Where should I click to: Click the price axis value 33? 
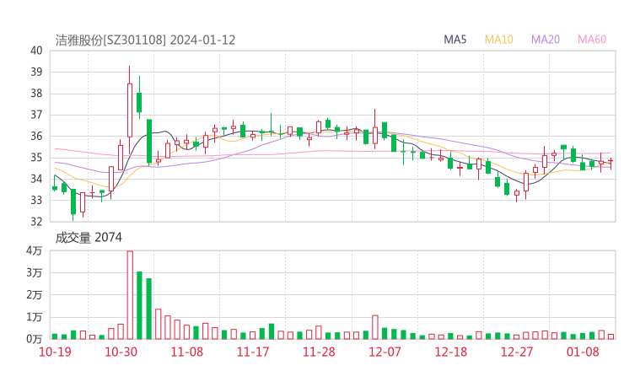36,200
